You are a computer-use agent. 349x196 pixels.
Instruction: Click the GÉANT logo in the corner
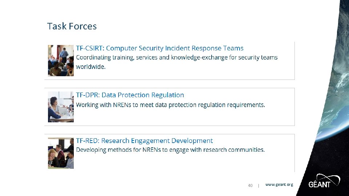point(324,181)
